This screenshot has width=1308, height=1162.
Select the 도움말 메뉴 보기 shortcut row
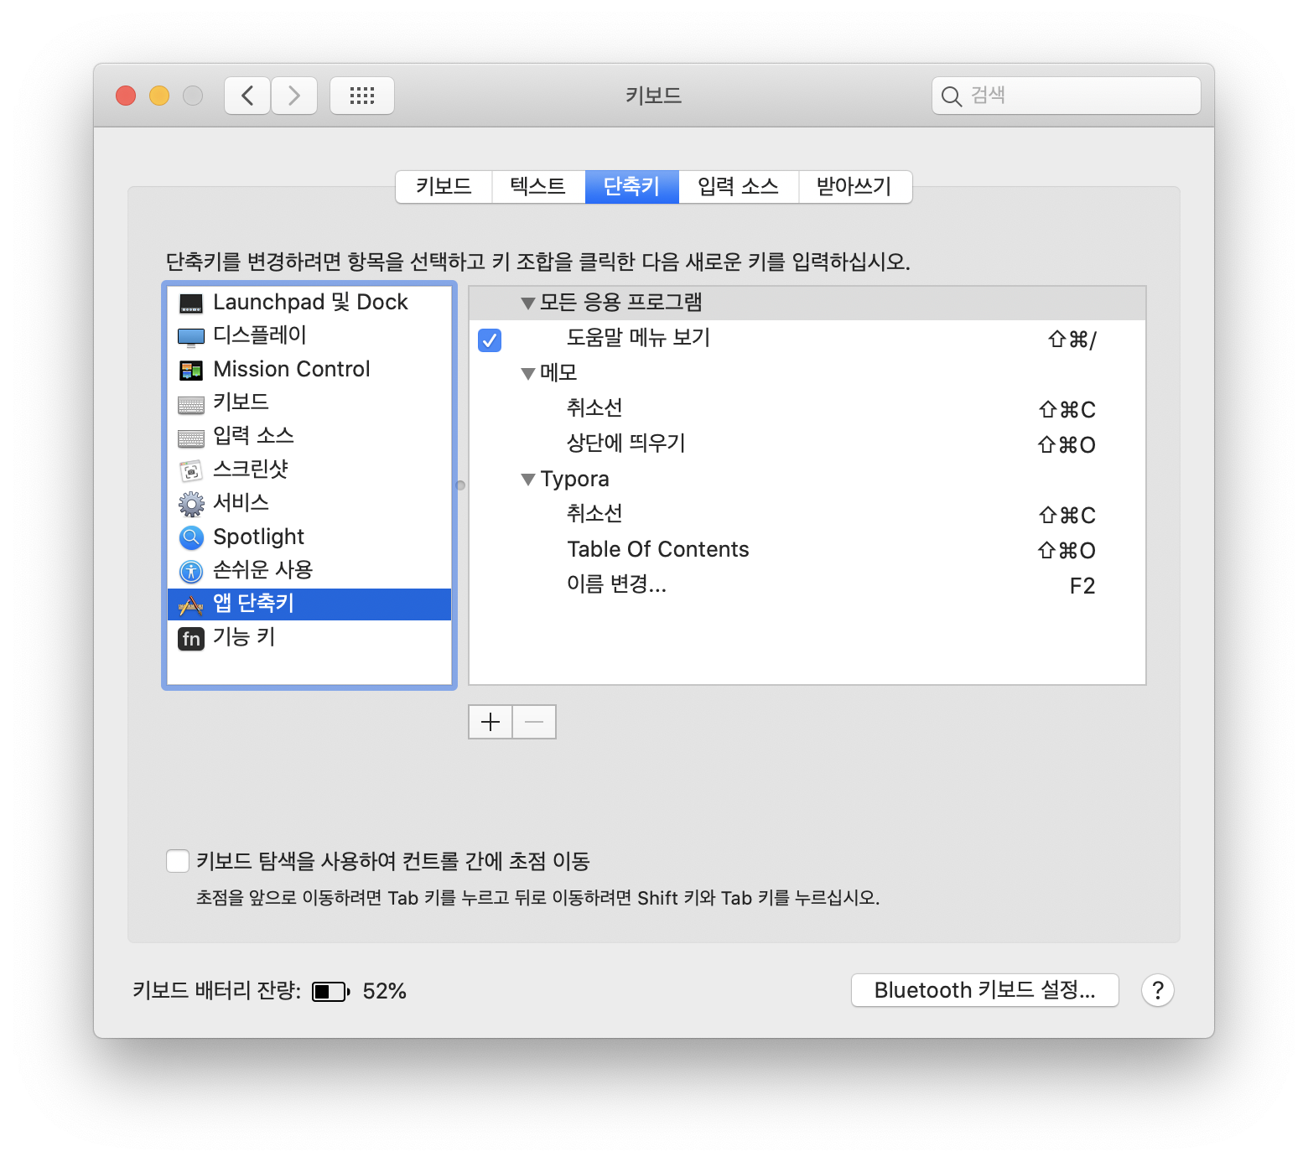pyautogui.click(x=807, y=339)
